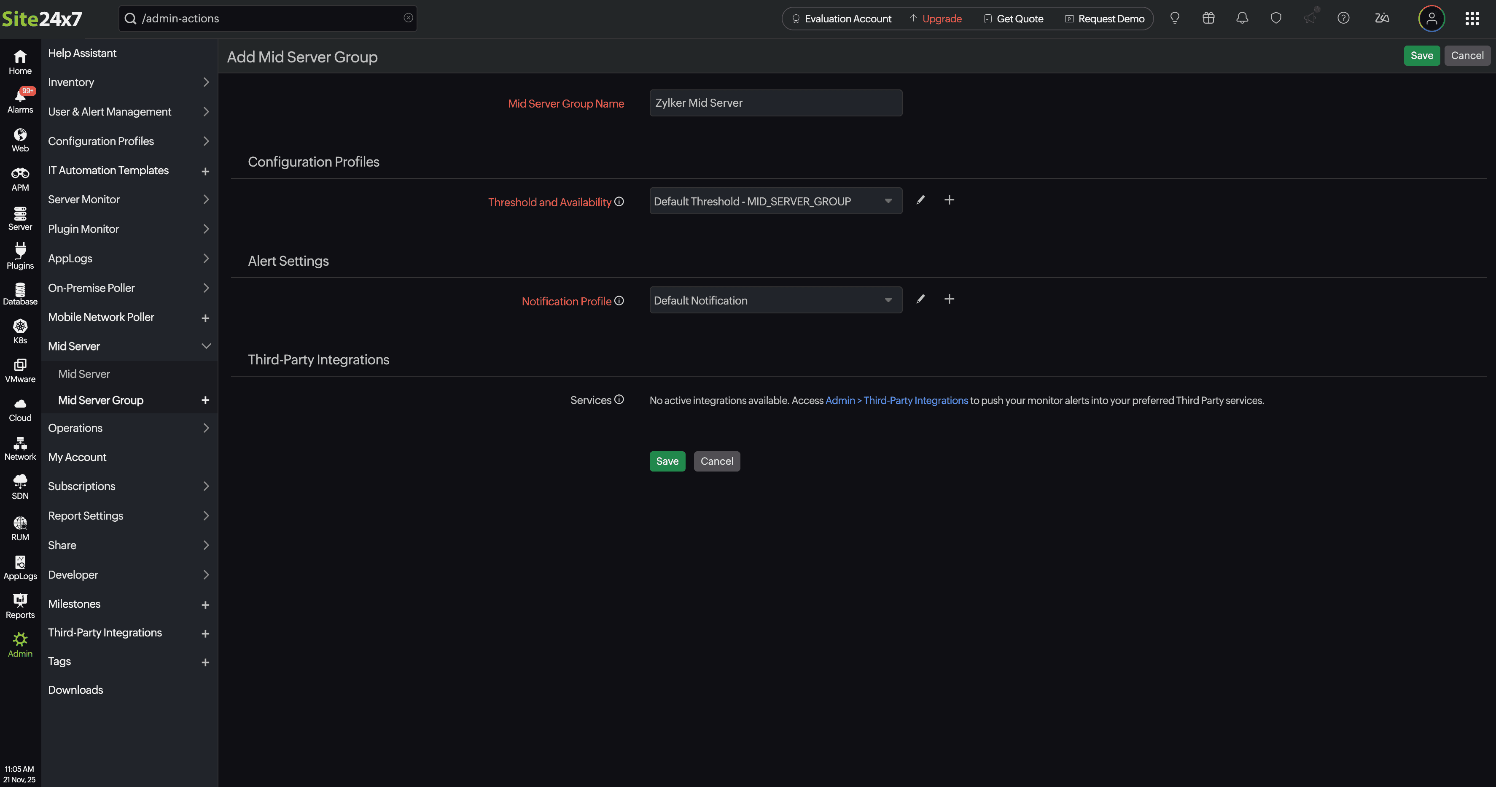Image resolution: width=1496 pixels, height=787 pixels.
Task: Open the help question mark icon
Action: coord(1343,19)
